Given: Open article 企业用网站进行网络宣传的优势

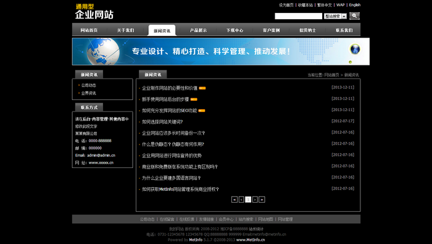Looking at the screenshot, I should click(172, 156).
